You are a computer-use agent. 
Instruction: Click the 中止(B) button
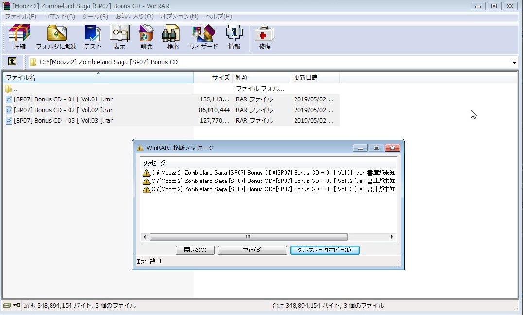[252, 250]
